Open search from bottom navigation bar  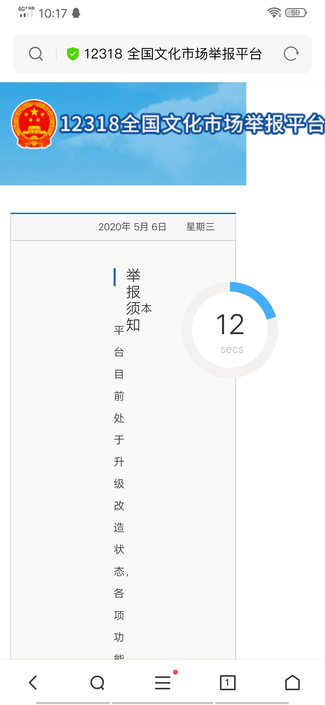(97, 682)
